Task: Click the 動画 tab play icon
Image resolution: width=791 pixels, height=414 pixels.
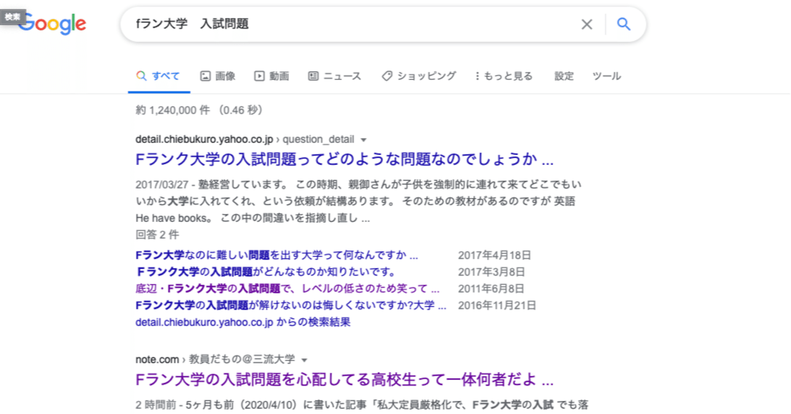Action: (x=259, y=76)
